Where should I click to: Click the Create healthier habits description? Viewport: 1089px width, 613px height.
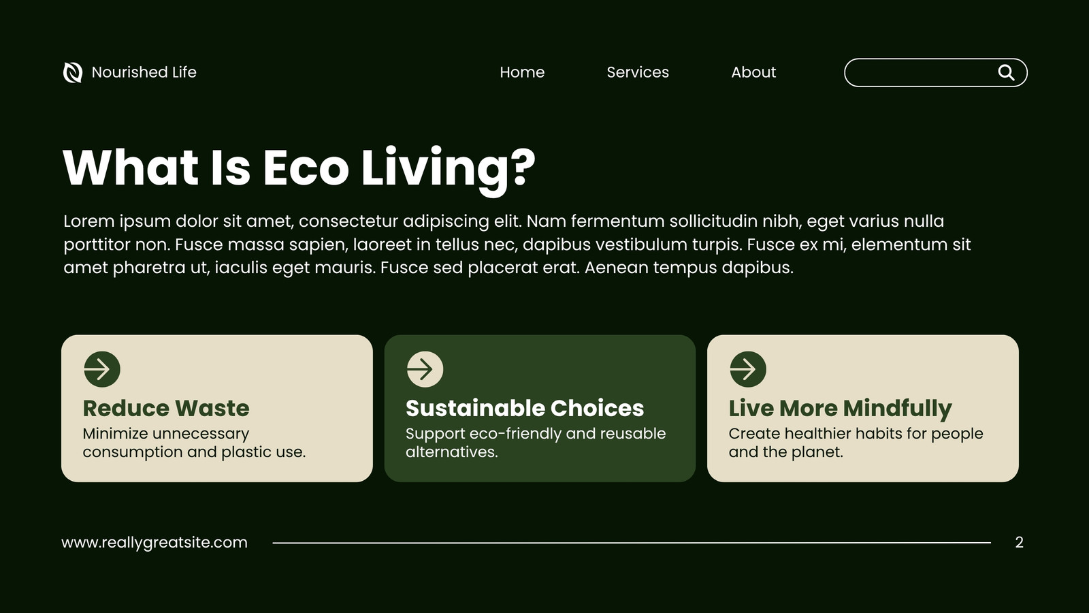[856, 443]
